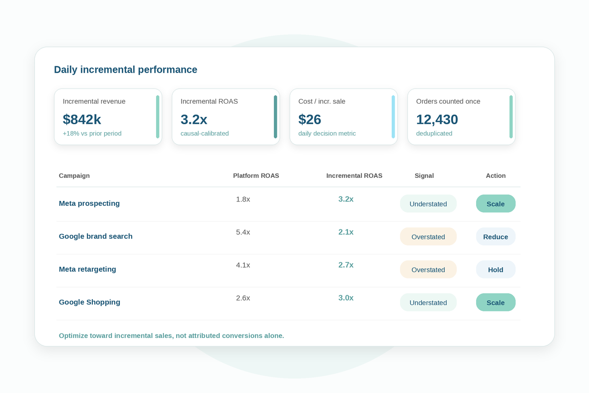Click the Incremental ROAS column header
The width and height of the screenshot is (589, 393).
click(354, 175)
